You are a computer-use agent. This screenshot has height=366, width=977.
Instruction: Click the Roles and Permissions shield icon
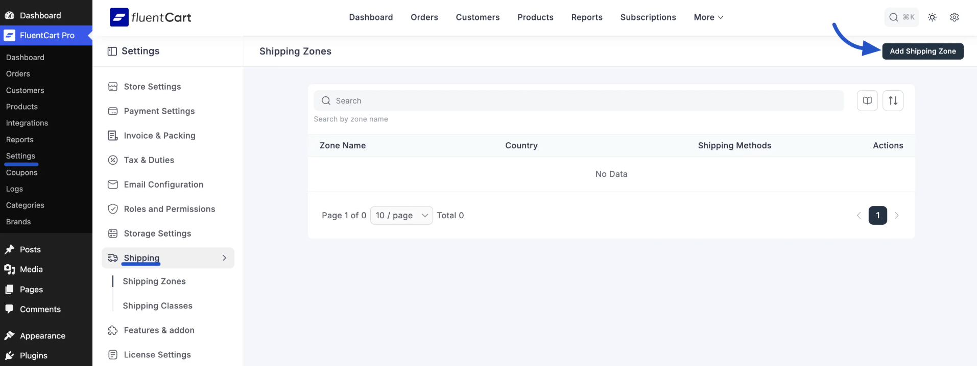pos(113,209)
